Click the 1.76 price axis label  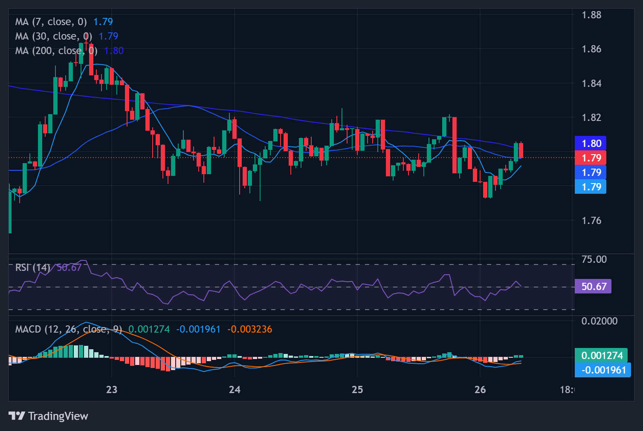[x=591, y=220]
